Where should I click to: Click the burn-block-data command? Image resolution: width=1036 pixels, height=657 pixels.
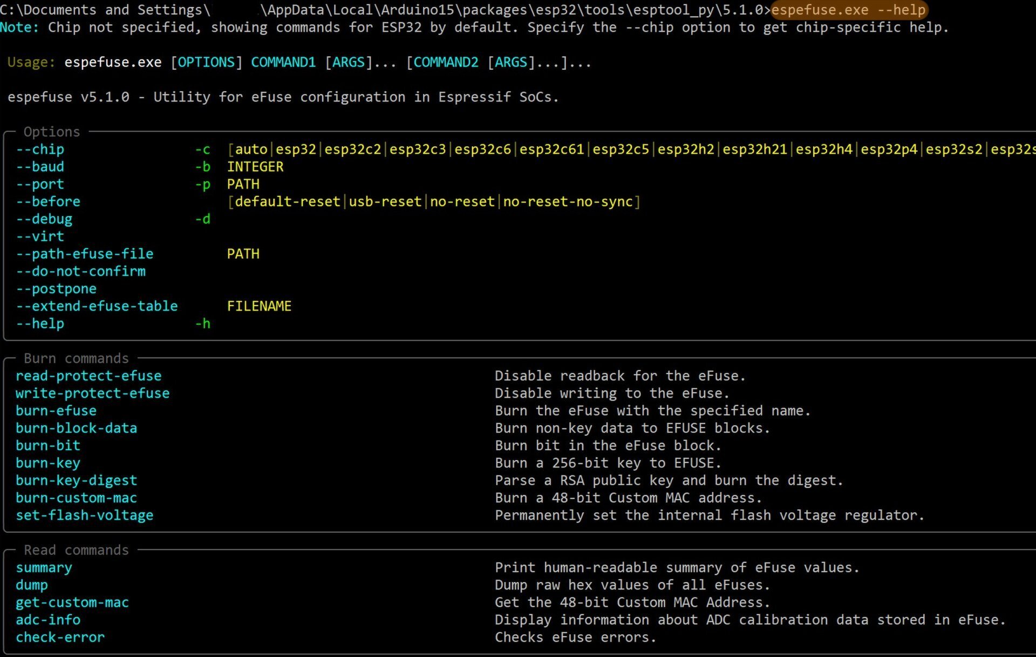77,429
